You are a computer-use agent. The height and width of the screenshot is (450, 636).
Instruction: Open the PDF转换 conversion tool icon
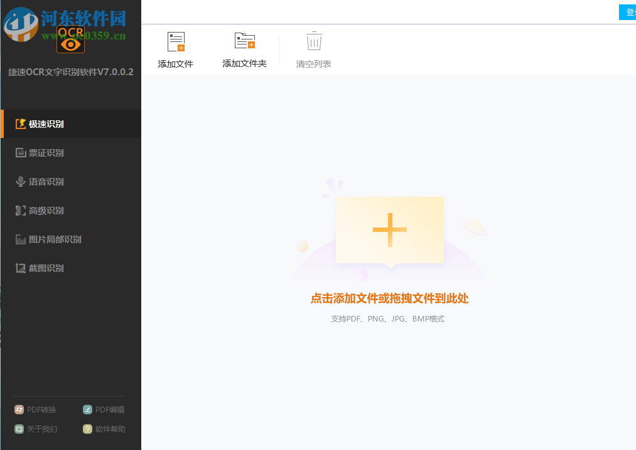[x=18, y=409]
